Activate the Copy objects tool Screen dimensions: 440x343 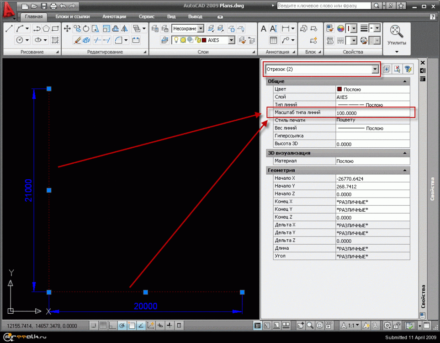(77, 29)
